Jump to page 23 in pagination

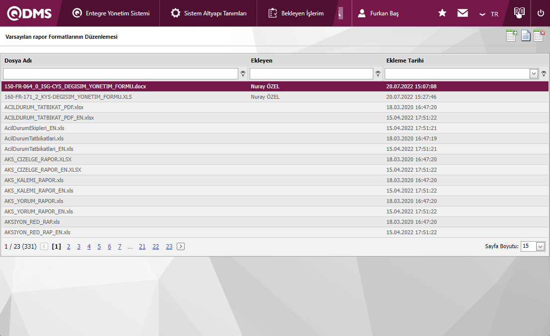point(169,247)
